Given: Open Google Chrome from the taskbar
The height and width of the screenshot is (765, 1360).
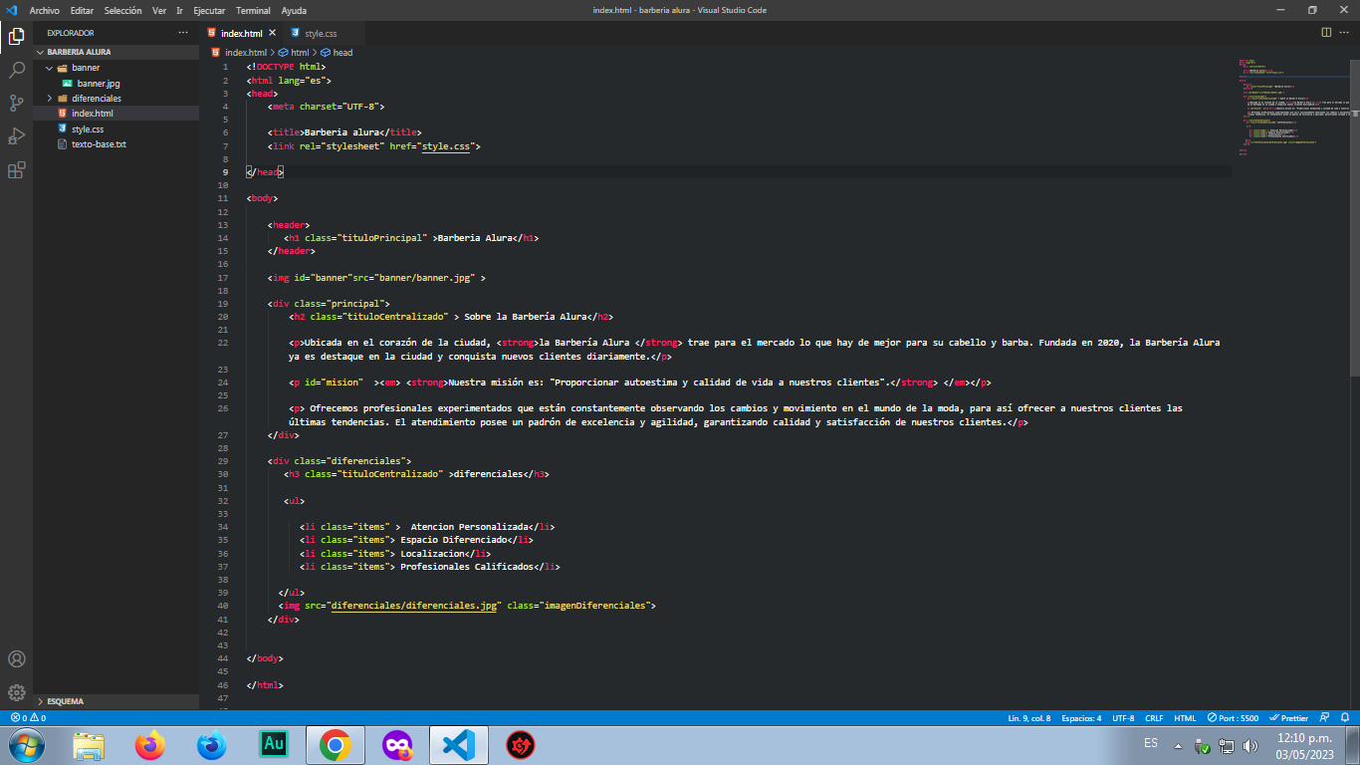Looking at the screenshot, I should tap(336, 745).
